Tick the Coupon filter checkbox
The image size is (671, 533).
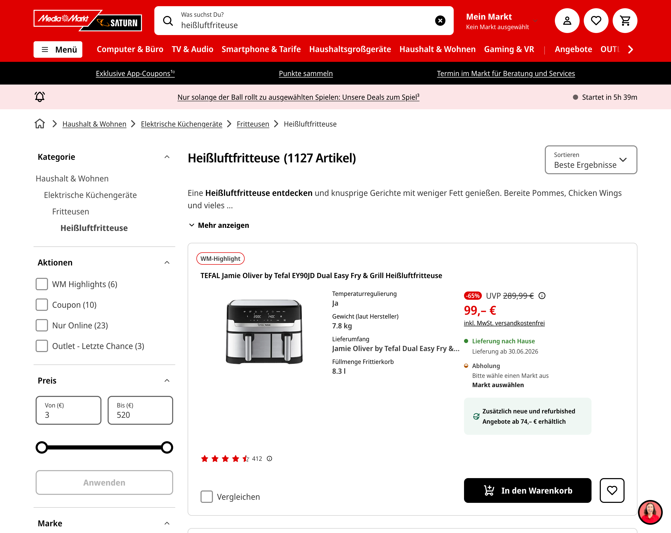click(42, 305)
